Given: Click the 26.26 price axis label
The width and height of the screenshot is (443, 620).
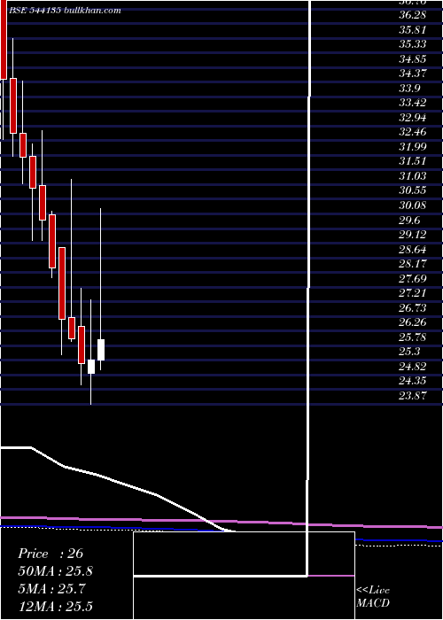Looking at the screenshot, I should click(413, 322).
